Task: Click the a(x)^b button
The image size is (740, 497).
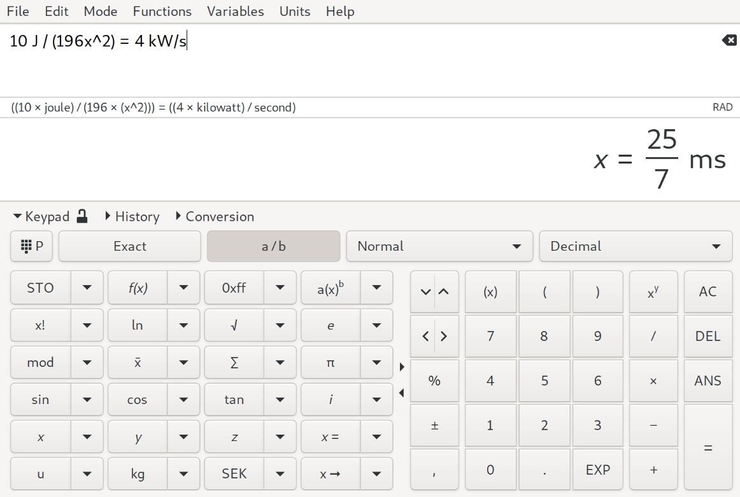Action: (331, 288)
